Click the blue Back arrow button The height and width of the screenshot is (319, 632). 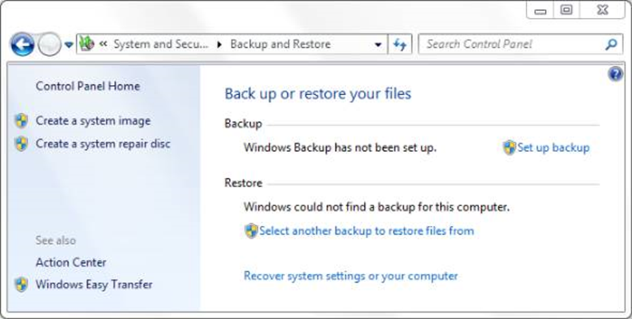(22, 45)
